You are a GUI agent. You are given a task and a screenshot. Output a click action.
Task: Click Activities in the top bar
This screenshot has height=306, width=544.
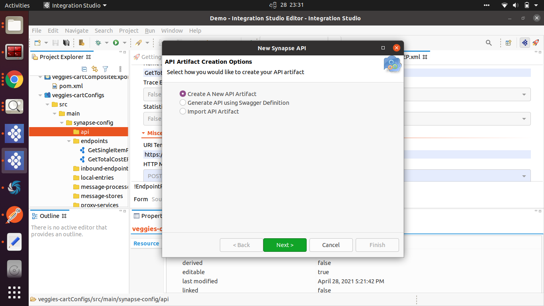tap(17, 5)
